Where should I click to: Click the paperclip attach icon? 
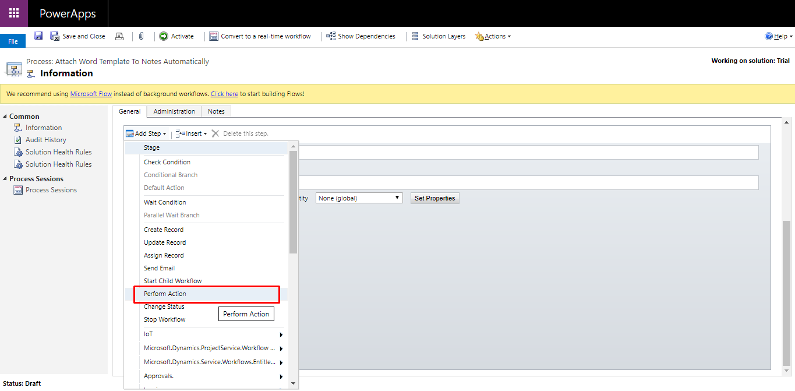[x=141, y=36]
